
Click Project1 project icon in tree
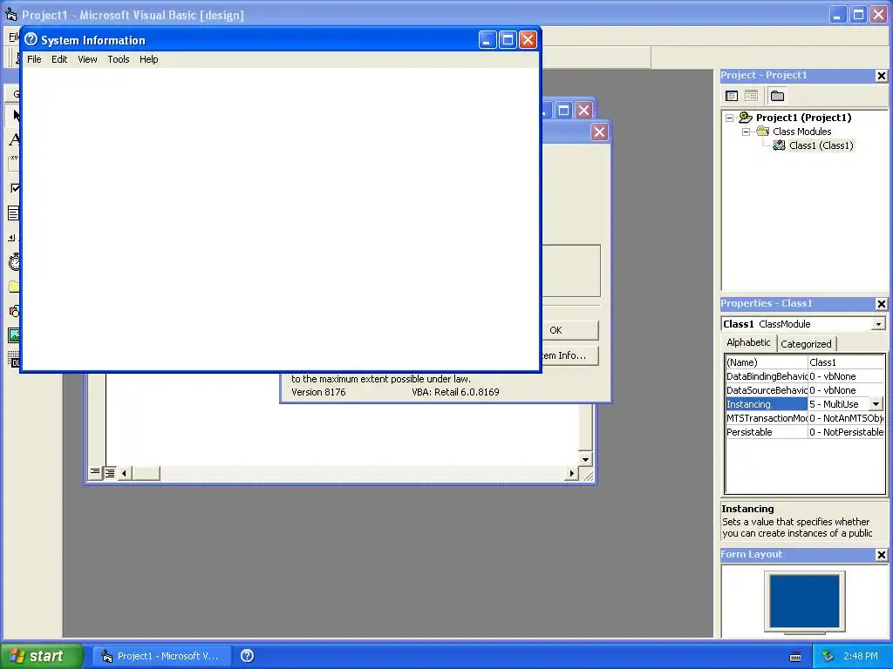pyautogui.click(x=746, y=118)
